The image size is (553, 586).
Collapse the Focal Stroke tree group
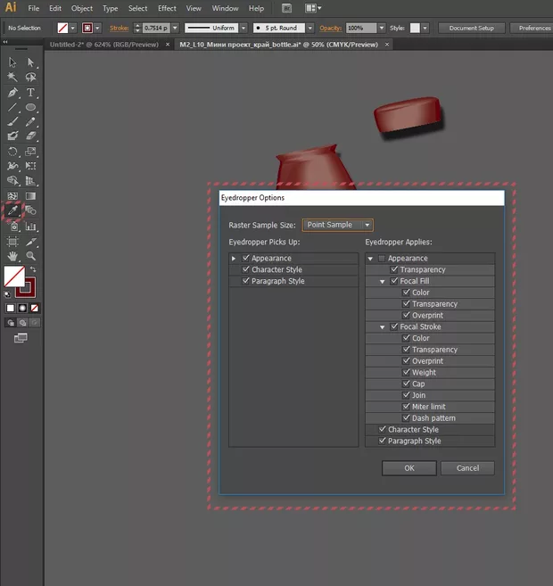tap(382, 326)
